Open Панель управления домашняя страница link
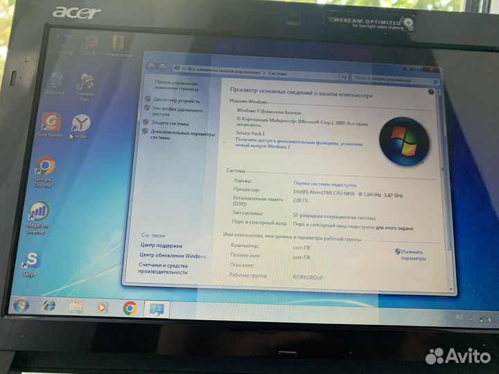The height and width of the screenshot is (374, 499). (177, 86)
